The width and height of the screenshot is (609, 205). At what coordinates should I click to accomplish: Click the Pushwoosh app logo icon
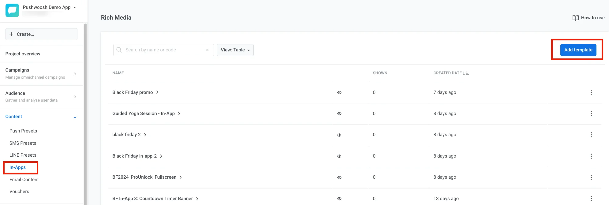tap(12, 10)
